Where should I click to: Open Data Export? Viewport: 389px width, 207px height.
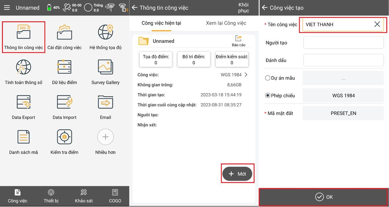click(23, 106)
